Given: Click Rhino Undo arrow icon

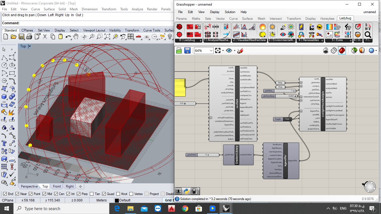Looking at the screenshot, I should 68,37.
